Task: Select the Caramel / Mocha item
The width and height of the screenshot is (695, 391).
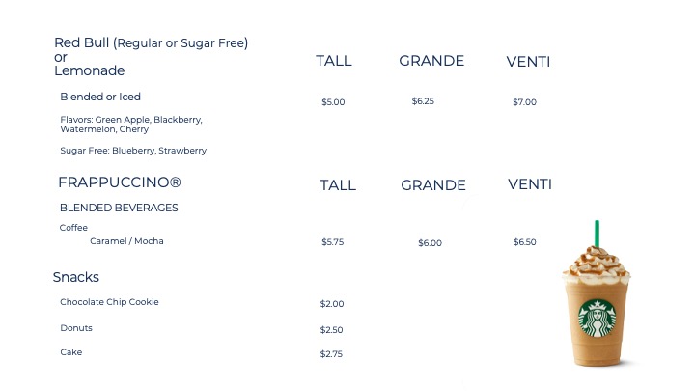Action: [x=126, y=241]
